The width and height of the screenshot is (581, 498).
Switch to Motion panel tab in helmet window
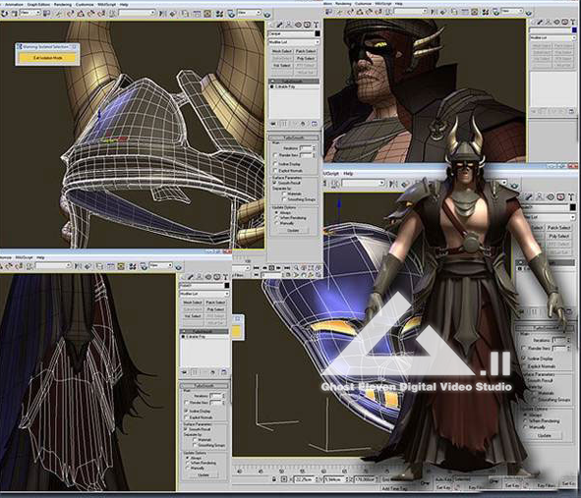tap(298, 25)
